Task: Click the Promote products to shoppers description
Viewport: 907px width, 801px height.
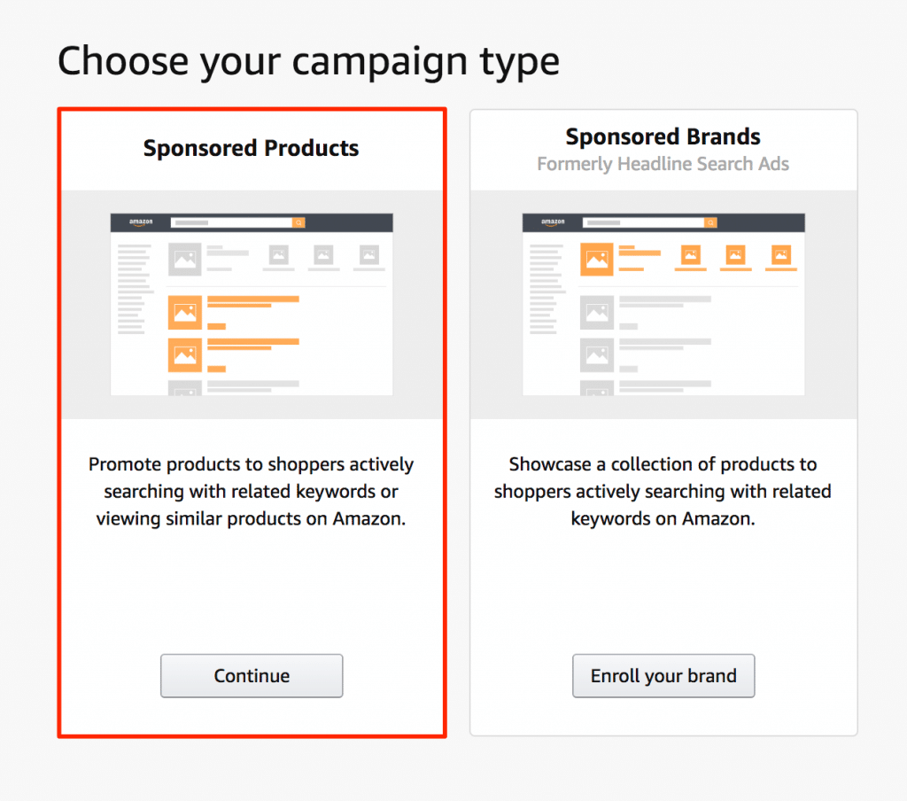Action: coord(252,492)
